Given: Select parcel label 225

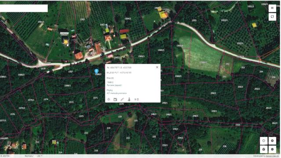Looking at the screenshot, I should point(154,136).
